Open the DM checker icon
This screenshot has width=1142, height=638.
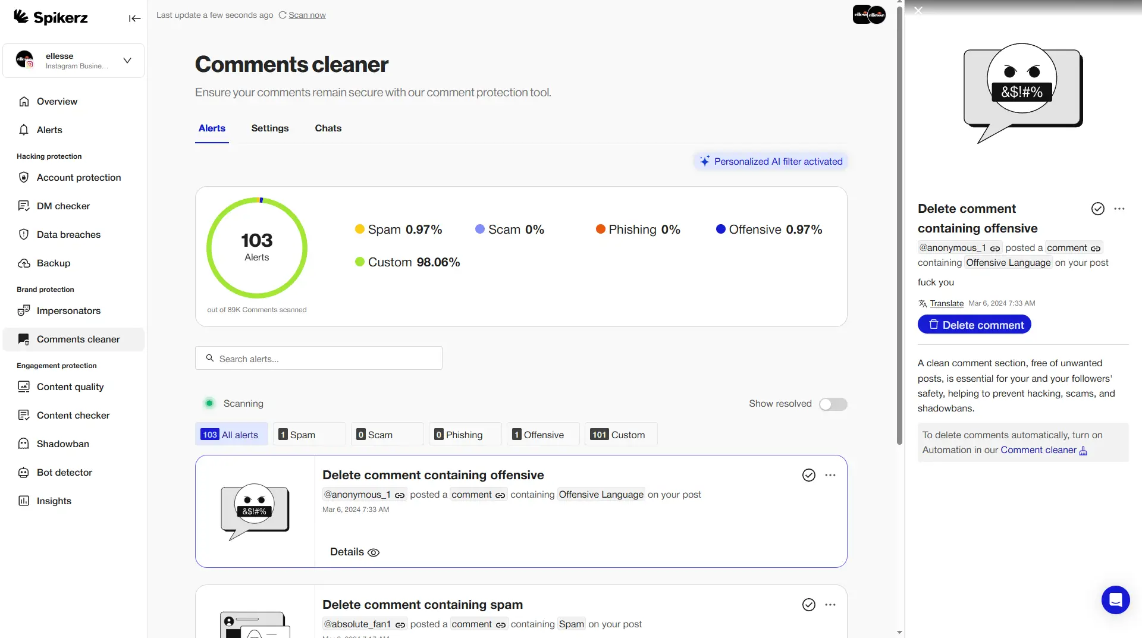tap(24, 206)
